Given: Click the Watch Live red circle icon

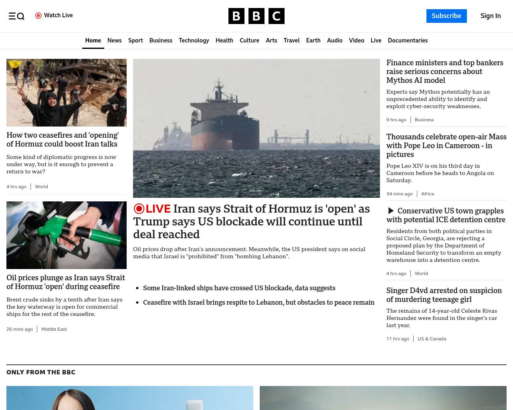Looking at the screenshot, I should (38, 16).
